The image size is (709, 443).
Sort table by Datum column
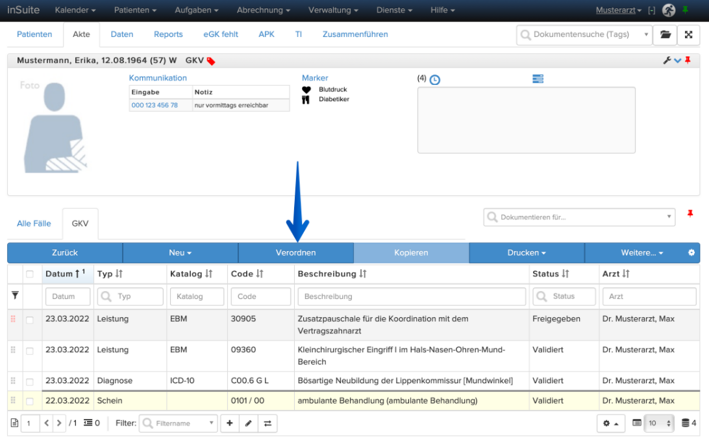(66, 274)
